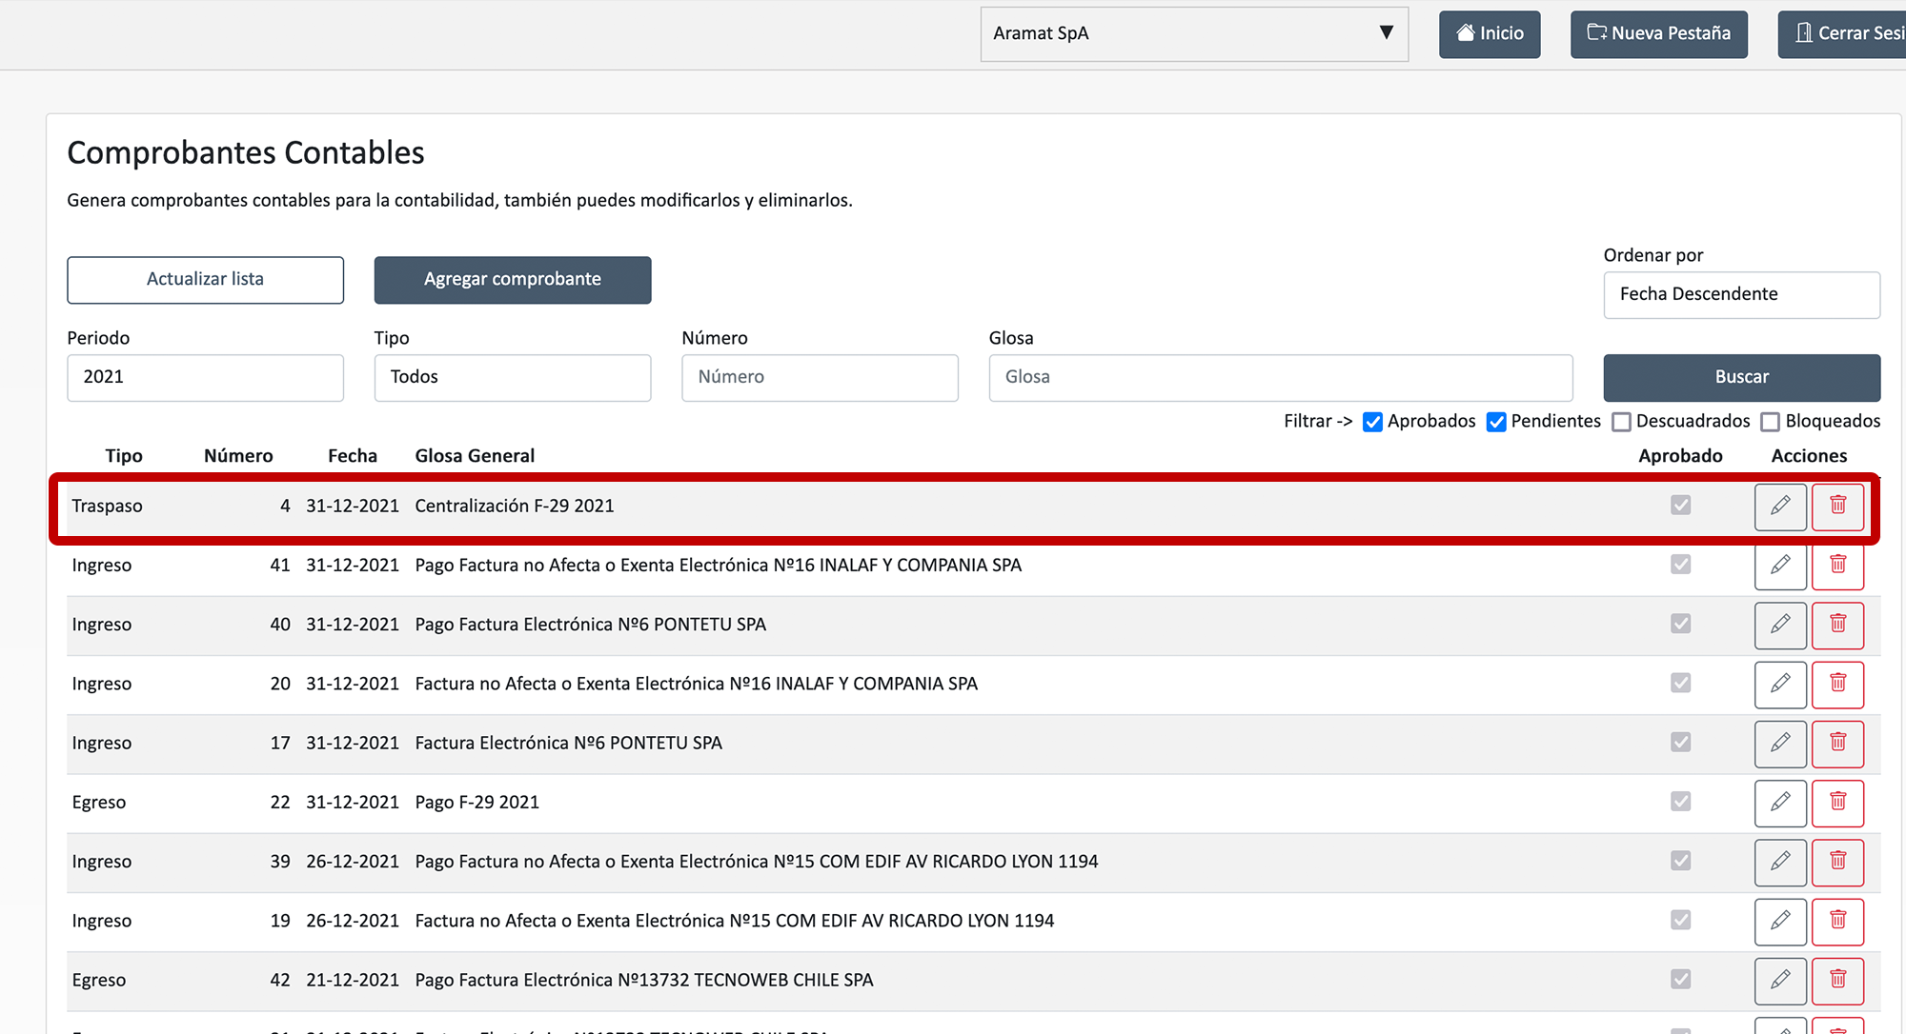Viewport: 1906px width, 1034px height.
Task: Open the Fecha Descendente sort dropdown
Action: tap(1741, 294)
